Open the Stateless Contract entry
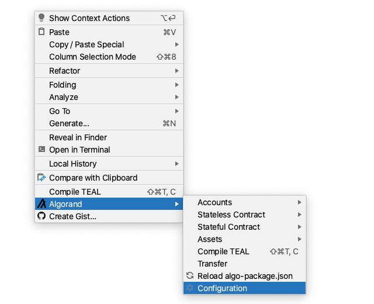The width and height of the screenshot is (374, 304). pos(244,215)
